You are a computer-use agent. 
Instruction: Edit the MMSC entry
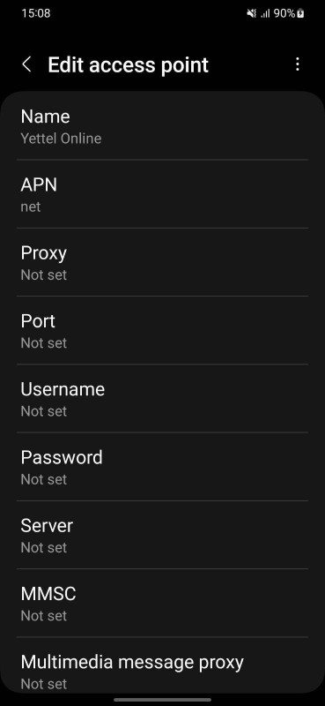(162, 603)
